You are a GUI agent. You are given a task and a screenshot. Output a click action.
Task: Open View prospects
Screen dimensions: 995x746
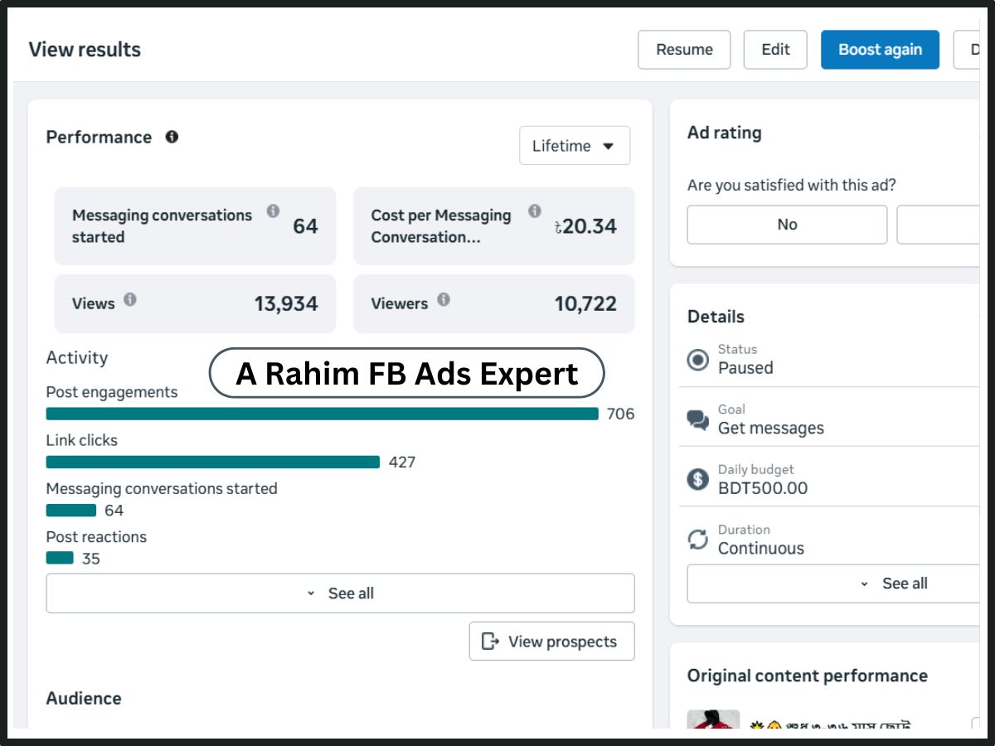551,642
